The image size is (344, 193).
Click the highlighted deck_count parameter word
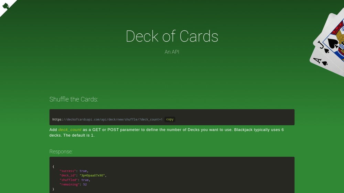point(70,130)
